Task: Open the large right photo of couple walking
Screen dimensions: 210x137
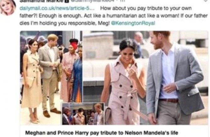Action: (x=146, y=78)
